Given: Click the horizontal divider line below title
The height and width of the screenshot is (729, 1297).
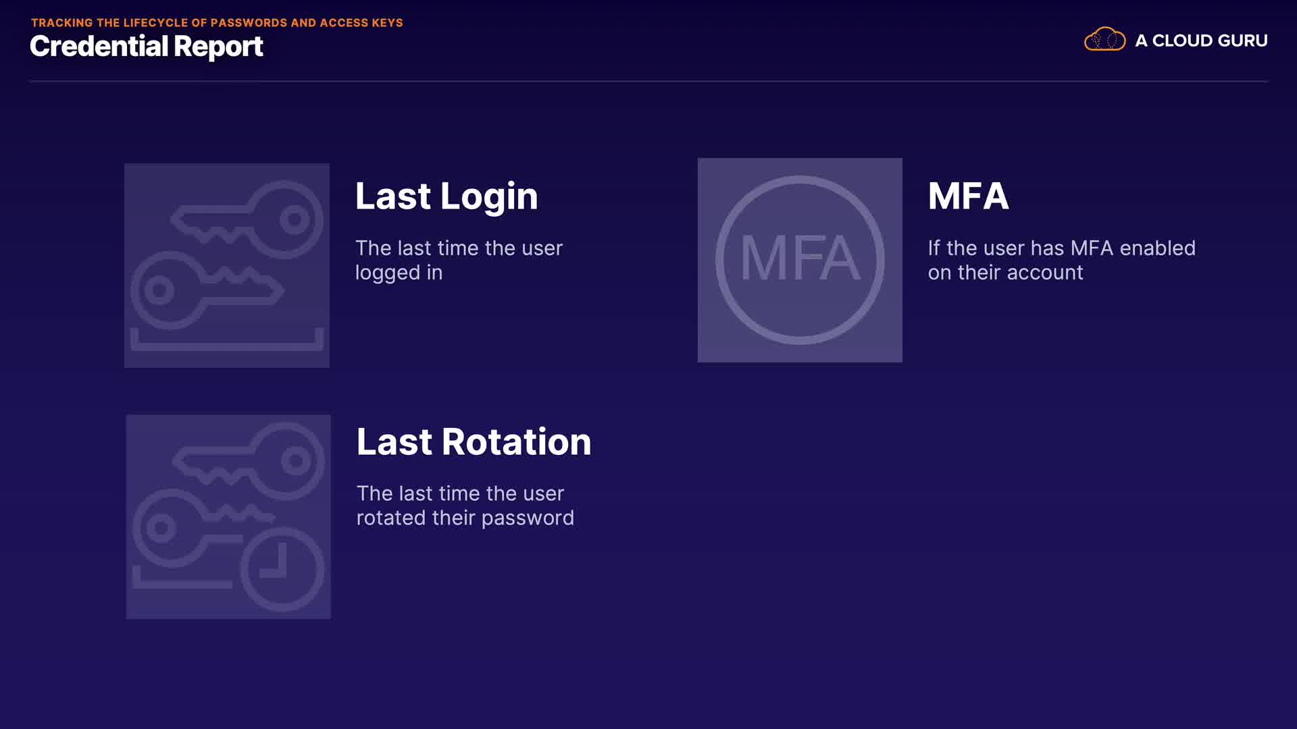Looking at the screenshot, I should 648,82.
